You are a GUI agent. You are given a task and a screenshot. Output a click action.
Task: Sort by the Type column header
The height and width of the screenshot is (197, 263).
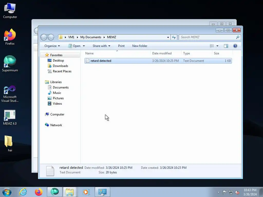[197, 53]
